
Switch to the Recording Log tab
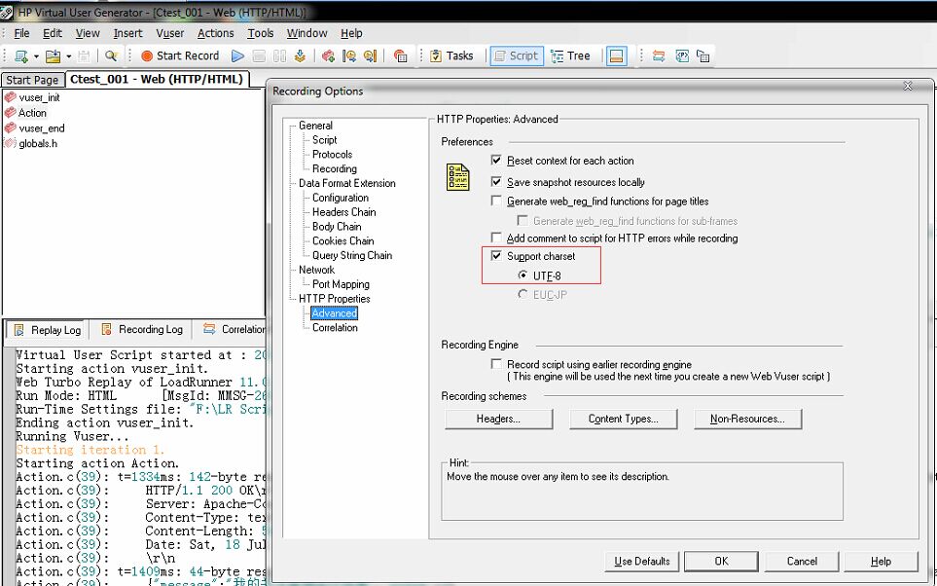click(142, 329)
